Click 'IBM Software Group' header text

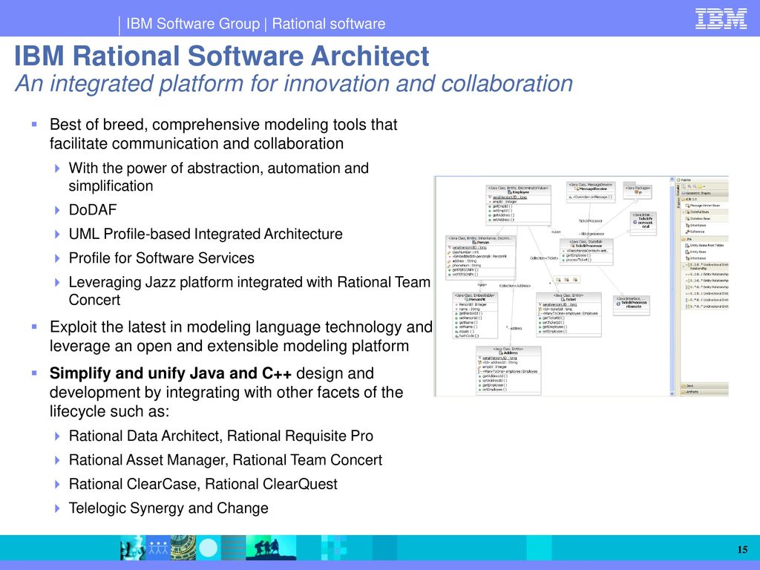click(x=193, y=24)
